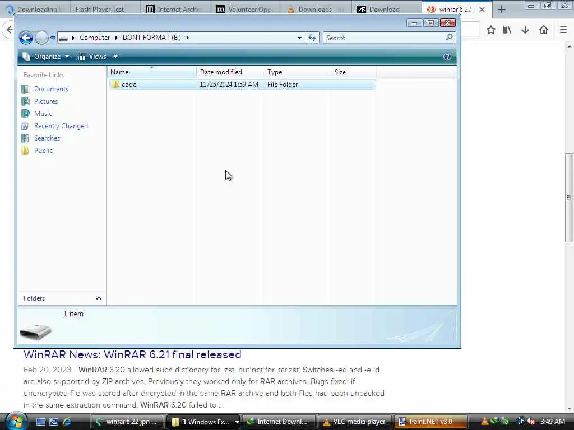Close the winrar 6.22 browser tab
The height and width of the screenshot is (430, 574).
482,10
